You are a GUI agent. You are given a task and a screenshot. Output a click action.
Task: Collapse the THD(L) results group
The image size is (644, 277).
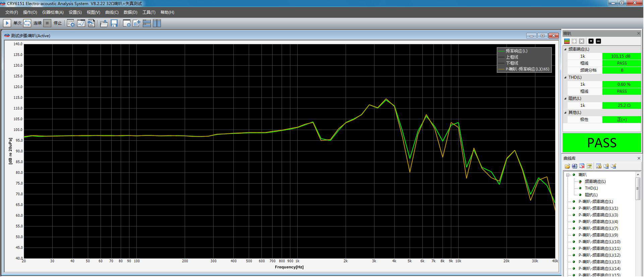[x=566, y=77]
